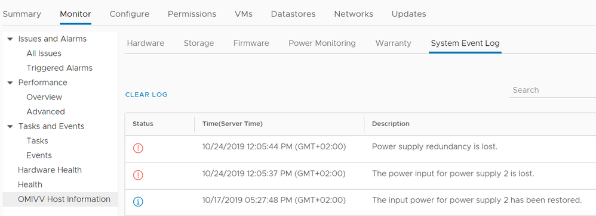Select Hardware Health in the sidebar
This screenshot has width=596, height=216.
[x=50, y=170]
